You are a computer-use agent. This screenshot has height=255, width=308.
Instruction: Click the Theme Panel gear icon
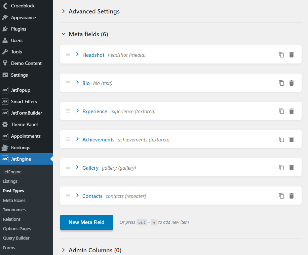[x=5, y=124]
